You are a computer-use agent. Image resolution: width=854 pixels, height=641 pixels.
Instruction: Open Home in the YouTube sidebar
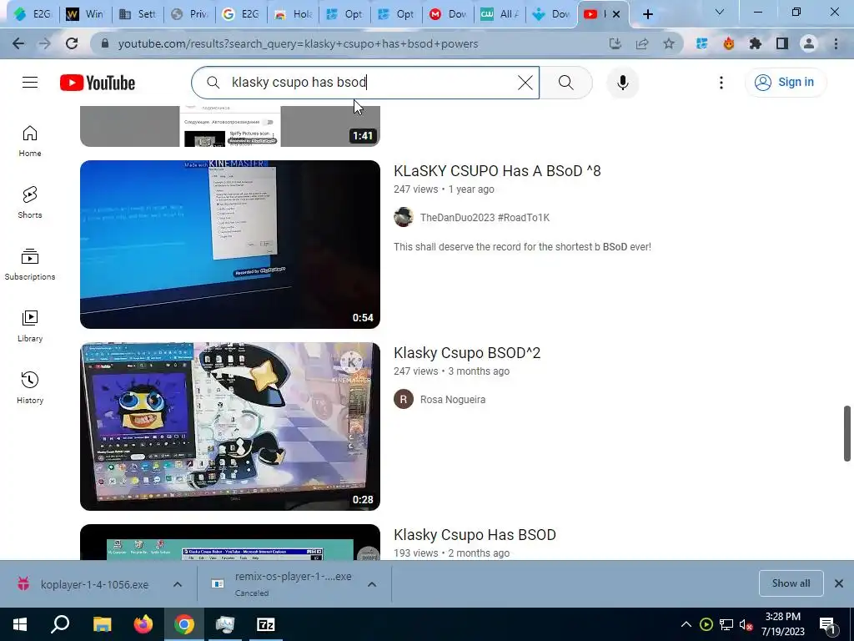(x=30, y=140)
